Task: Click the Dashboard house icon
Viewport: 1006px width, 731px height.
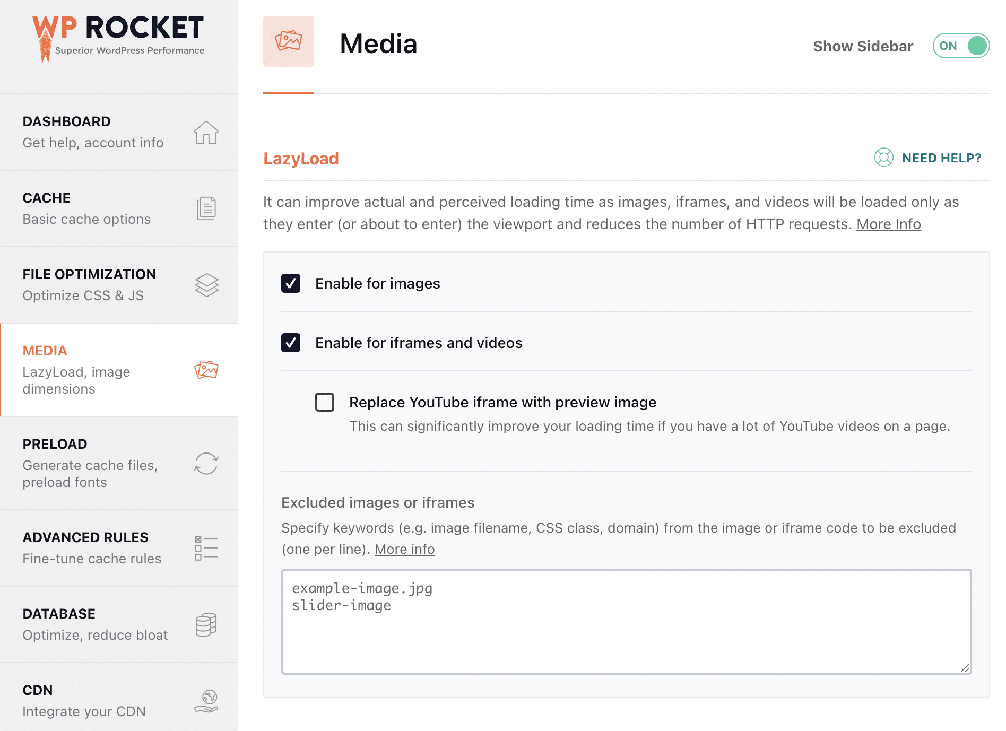Action: tap(206, 133)
